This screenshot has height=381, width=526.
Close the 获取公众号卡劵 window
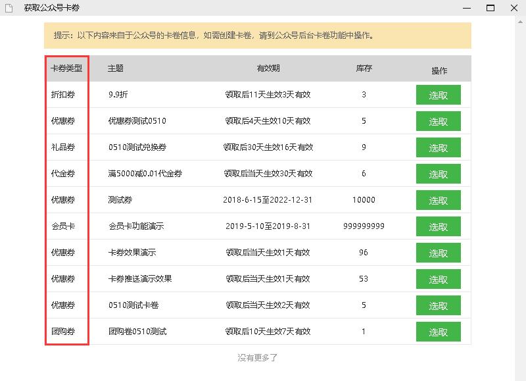pyautogui.click(x=514, y=8)
